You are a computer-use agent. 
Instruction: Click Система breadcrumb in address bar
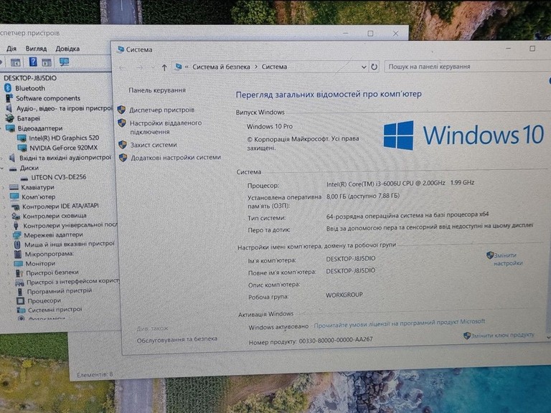pos(274,67)
